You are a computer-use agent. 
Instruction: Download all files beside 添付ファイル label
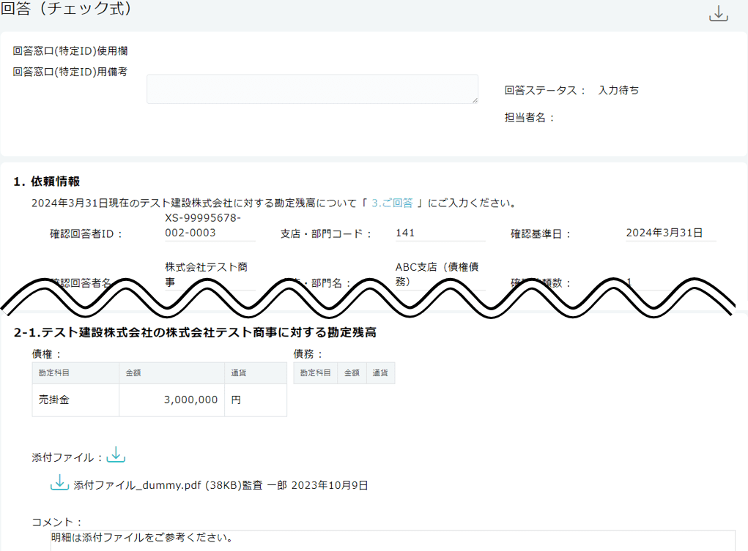pyautogui.click(x=116, y=455)
